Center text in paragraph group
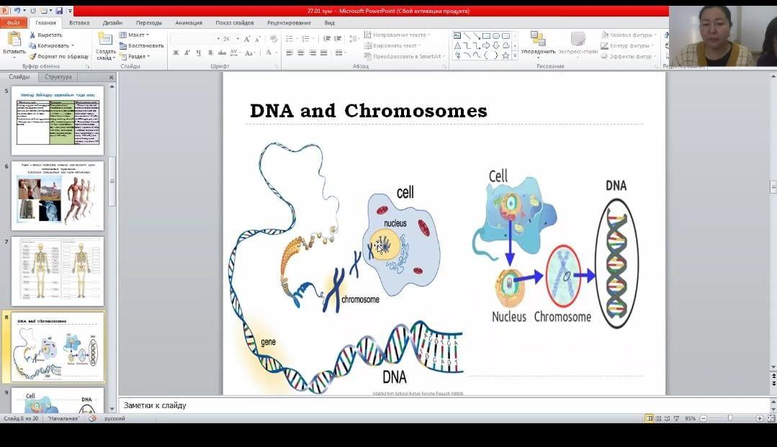 pyautogui.click(x=301, y=53)
